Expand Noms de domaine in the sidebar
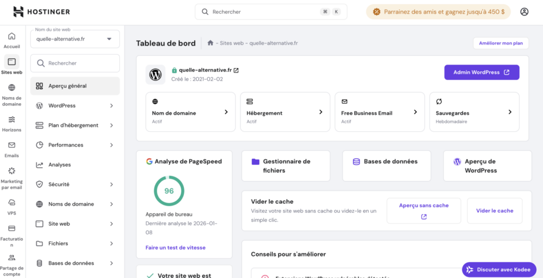This screenshot has width=543, height=278. [111, 204]
